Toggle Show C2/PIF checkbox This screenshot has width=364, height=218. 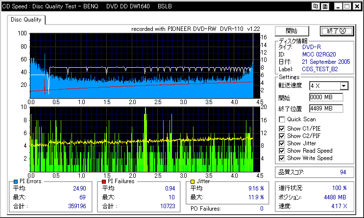pos(282,136)
